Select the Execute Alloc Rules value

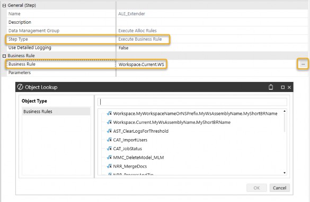coord(137,31)
